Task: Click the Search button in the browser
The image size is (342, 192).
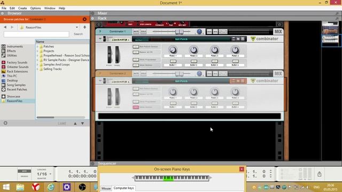Action: pyautogui.click(x=78, y=34)
